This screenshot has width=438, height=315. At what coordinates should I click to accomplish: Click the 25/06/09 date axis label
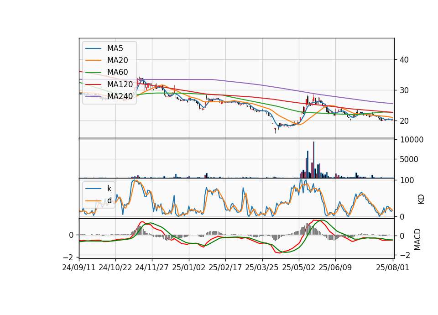[x=335, y=268]
